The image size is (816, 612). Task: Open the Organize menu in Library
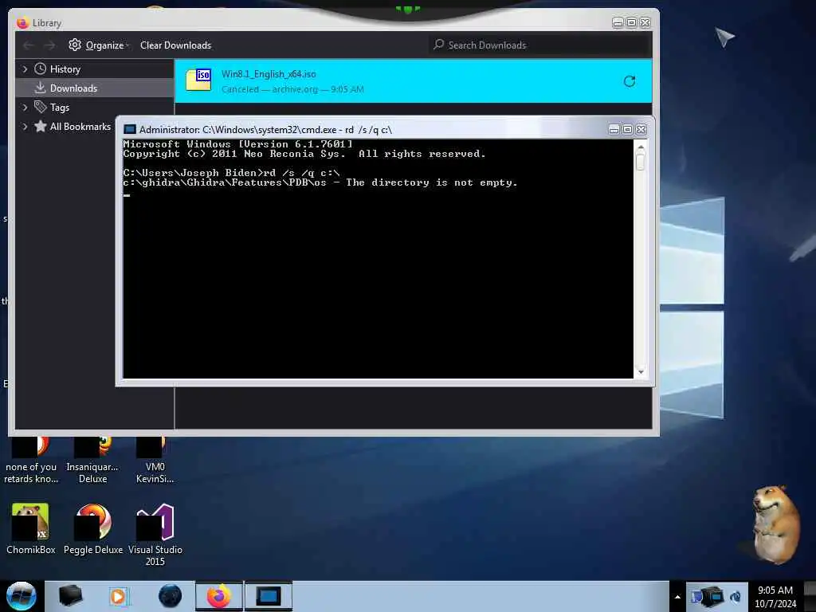click(x=99, y=45)
